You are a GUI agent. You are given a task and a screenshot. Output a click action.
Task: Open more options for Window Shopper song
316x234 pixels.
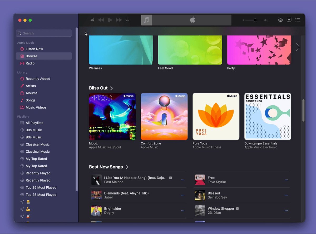(286, 211)
